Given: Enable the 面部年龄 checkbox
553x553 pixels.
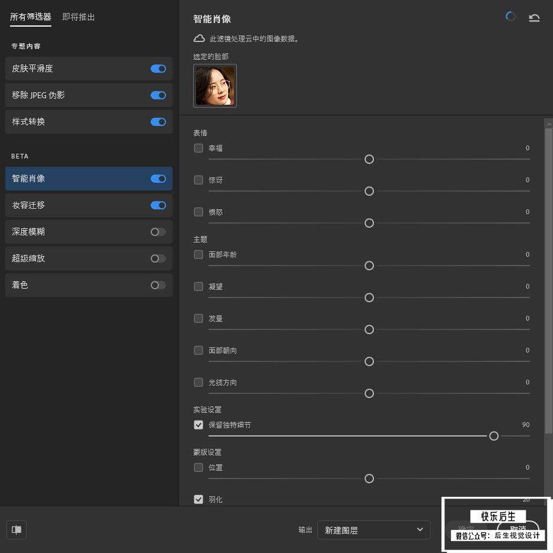Looking at the screenshot, I should click(x=199, y=254).
